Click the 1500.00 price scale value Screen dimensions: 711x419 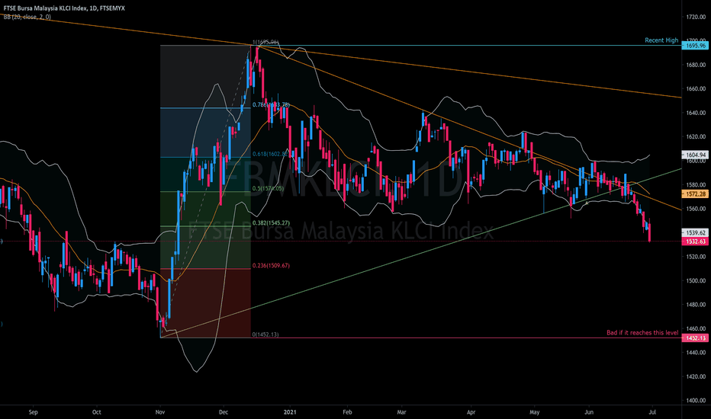pos(696,281)
